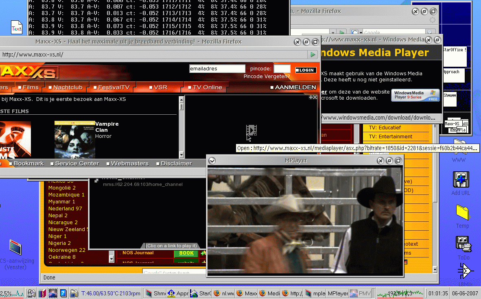Switch to the mpla taskbar entry
The image size is (481, 299).
pyautogui.click(x=315, y=293)
